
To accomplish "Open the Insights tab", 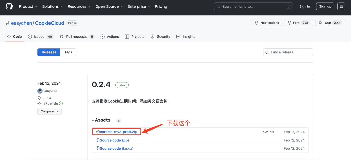I will [186, 37].
